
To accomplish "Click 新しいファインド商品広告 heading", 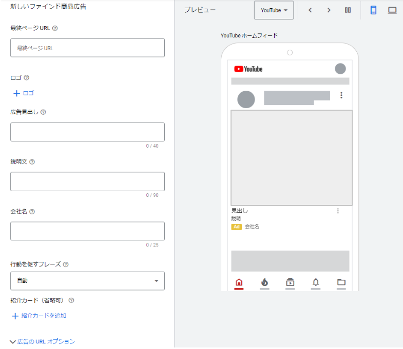I will pos(48,7).
